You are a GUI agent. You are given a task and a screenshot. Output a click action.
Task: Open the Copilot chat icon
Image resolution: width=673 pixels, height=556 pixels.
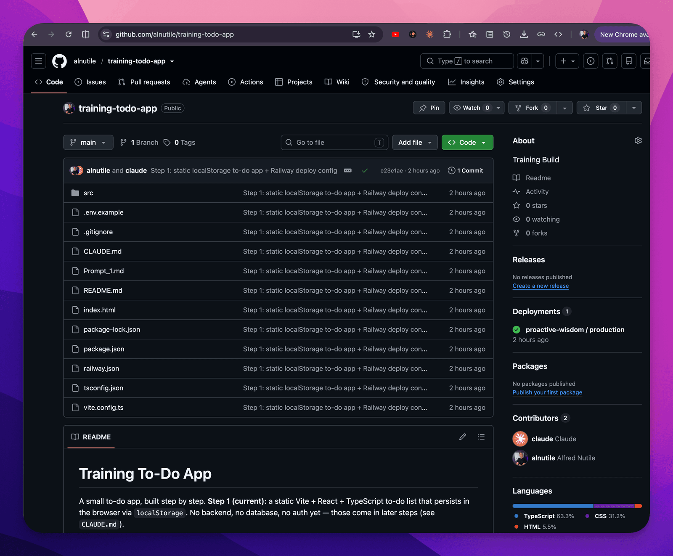[525, 61]
